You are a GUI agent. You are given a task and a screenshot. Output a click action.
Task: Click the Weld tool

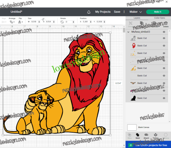(x=137, y=136)
